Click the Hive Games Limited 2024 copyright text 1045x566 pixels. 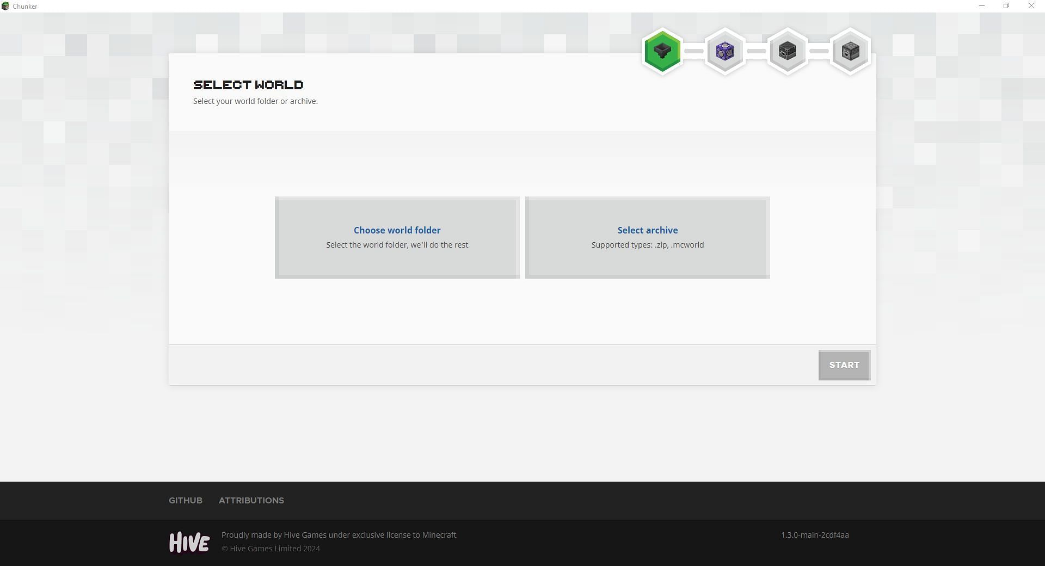tap(271, 549)
